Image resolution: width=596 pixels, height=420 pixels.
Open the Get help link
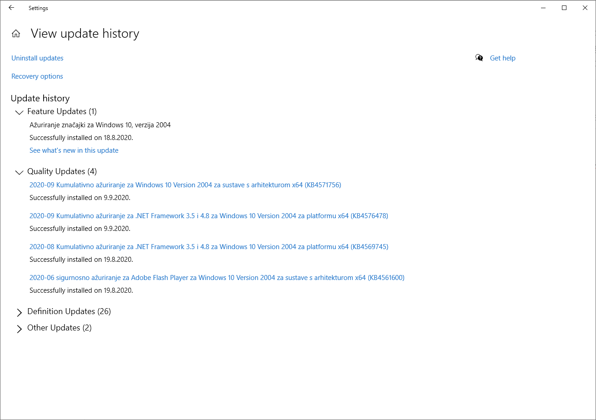click(x=502, y=58)
